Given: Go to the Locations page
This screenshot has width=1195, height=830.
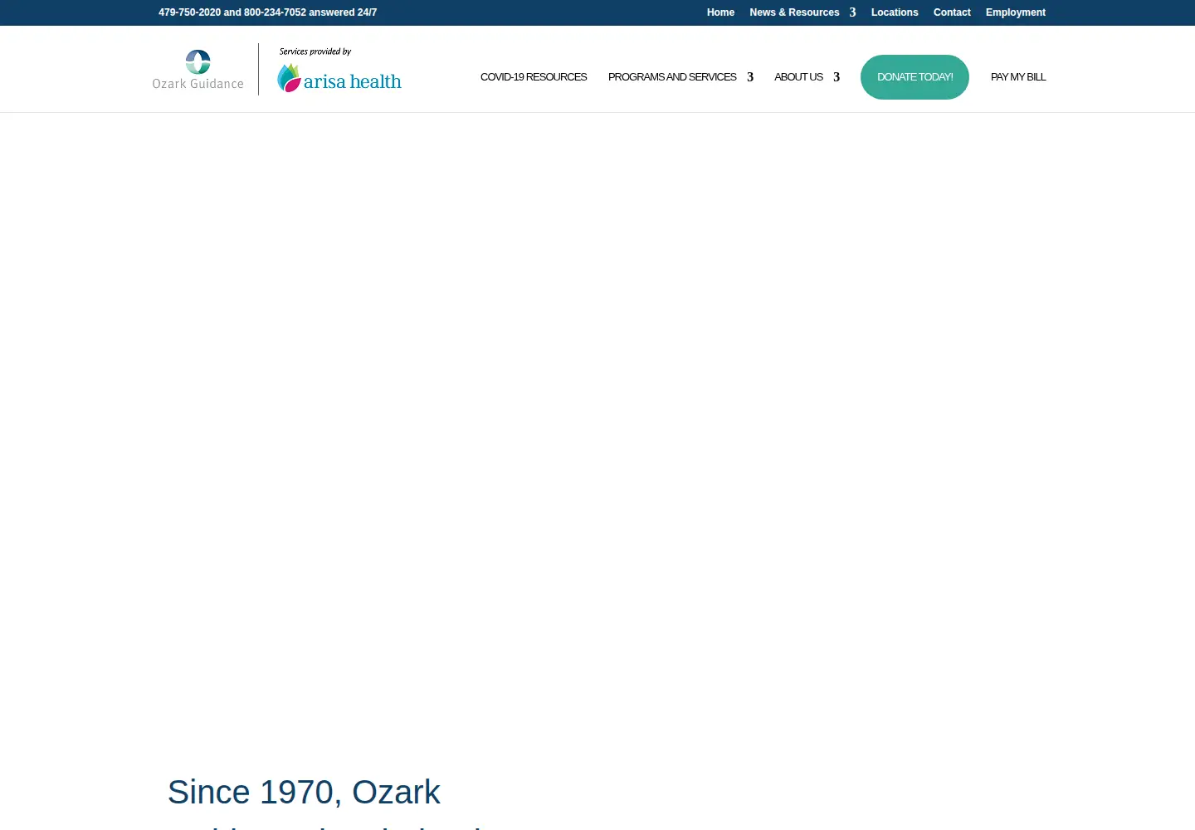Looking at the screenshot, I should tap(895, 12).
